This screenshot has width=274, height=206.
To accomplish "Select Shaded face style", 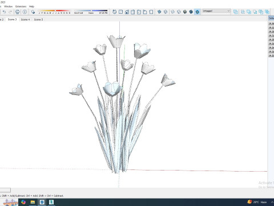I will 185,12.
